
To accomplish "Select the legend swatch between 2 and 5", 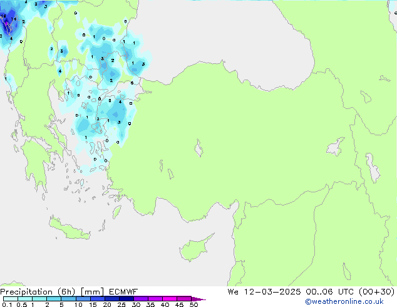I will coord(54,299).
